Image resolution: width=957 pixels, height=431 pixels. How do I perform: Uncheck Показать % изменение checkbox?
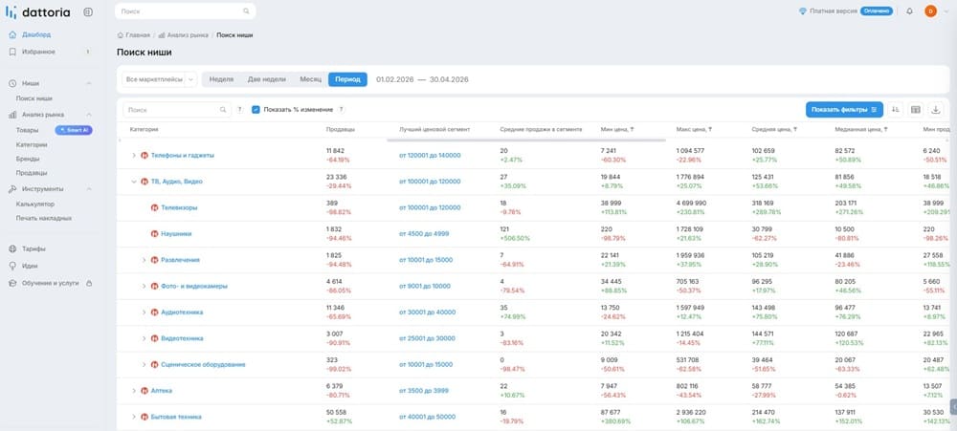(256, 110)
